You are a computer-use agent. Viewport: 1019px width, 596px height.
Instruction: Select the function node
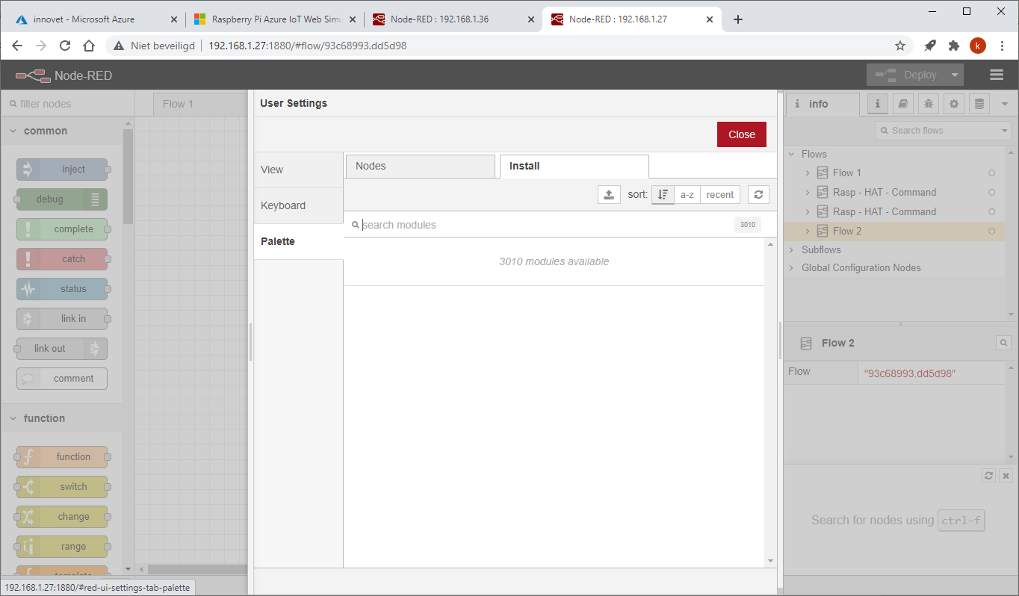62,457
